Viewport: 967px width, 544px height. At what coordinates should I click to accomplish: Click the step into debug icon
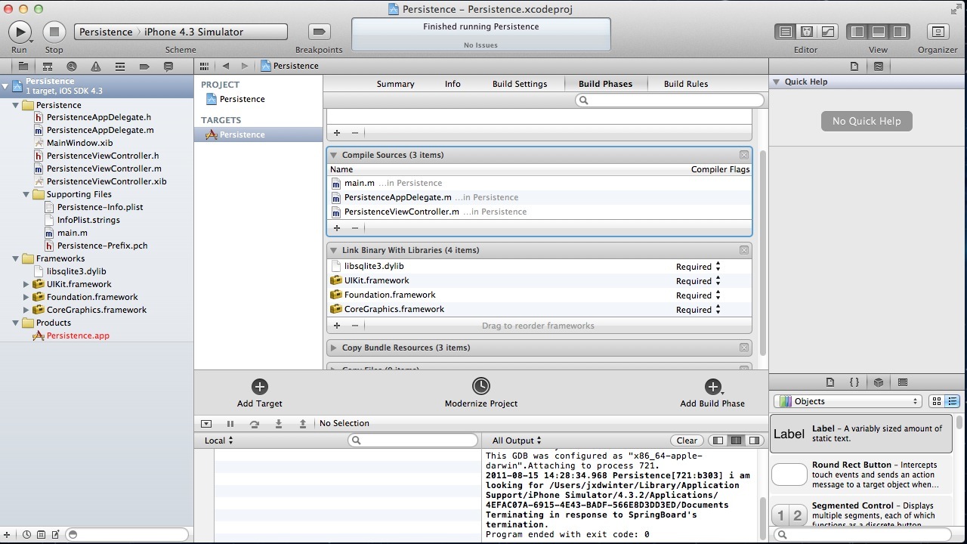click(x=279, y=424)
